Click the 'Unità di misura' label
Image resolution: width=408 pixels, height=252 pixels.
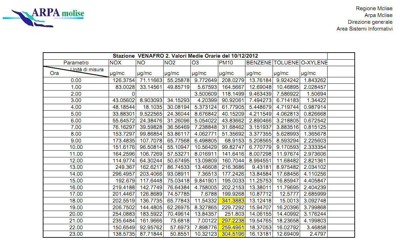(87, 70)
